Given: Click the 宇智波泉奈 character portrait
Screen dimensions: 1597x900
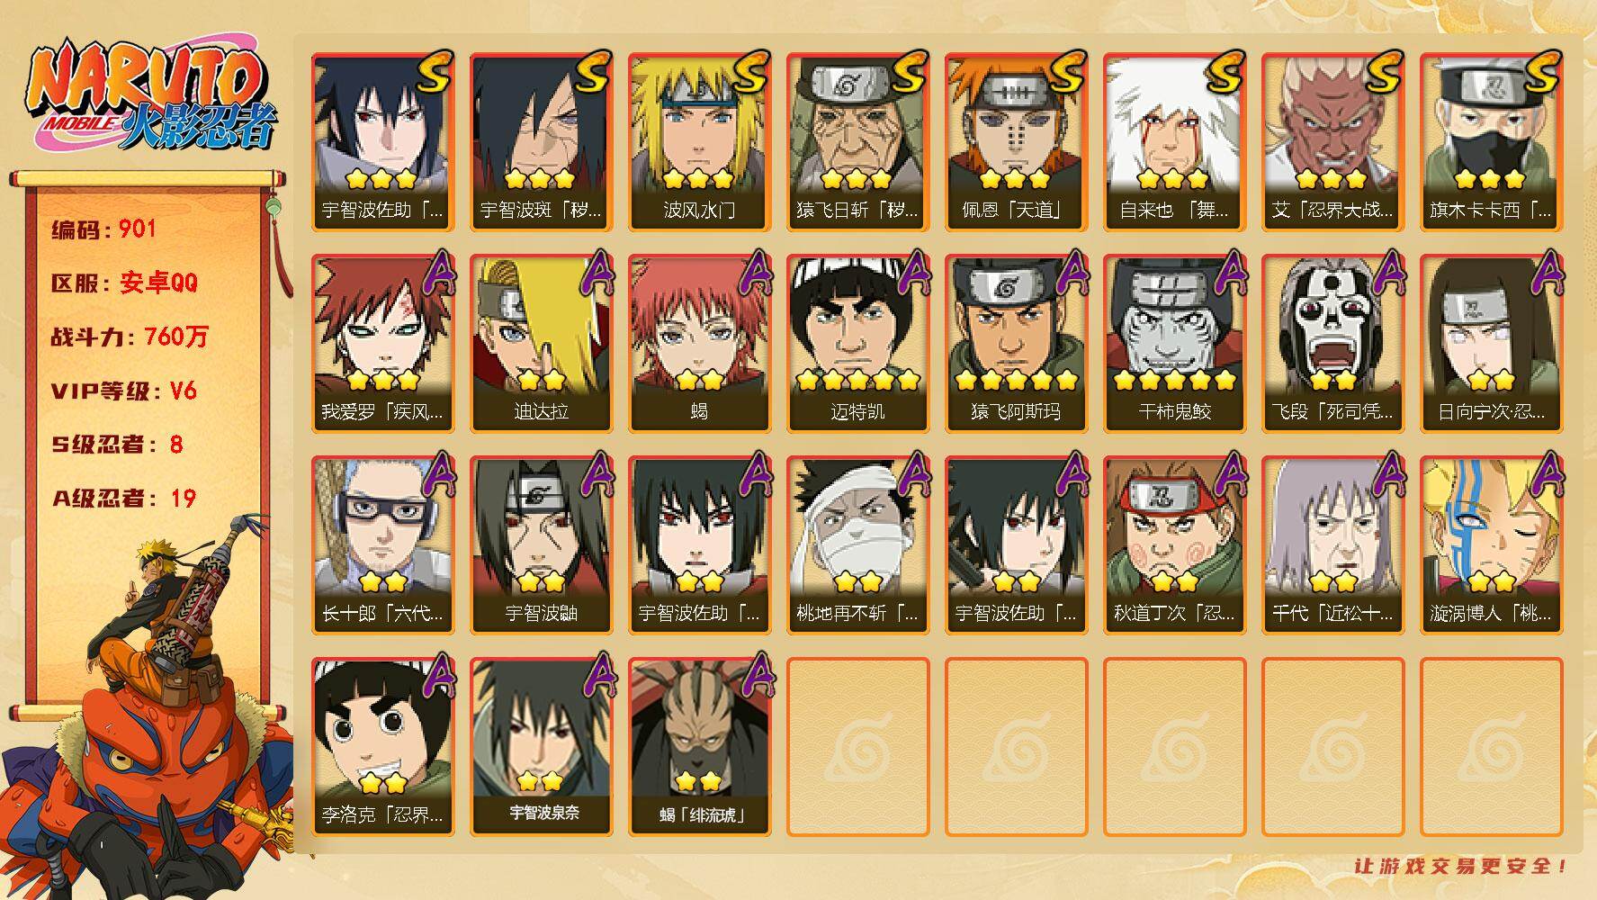Looking at the screenshot, I should (x=541, y=747).
